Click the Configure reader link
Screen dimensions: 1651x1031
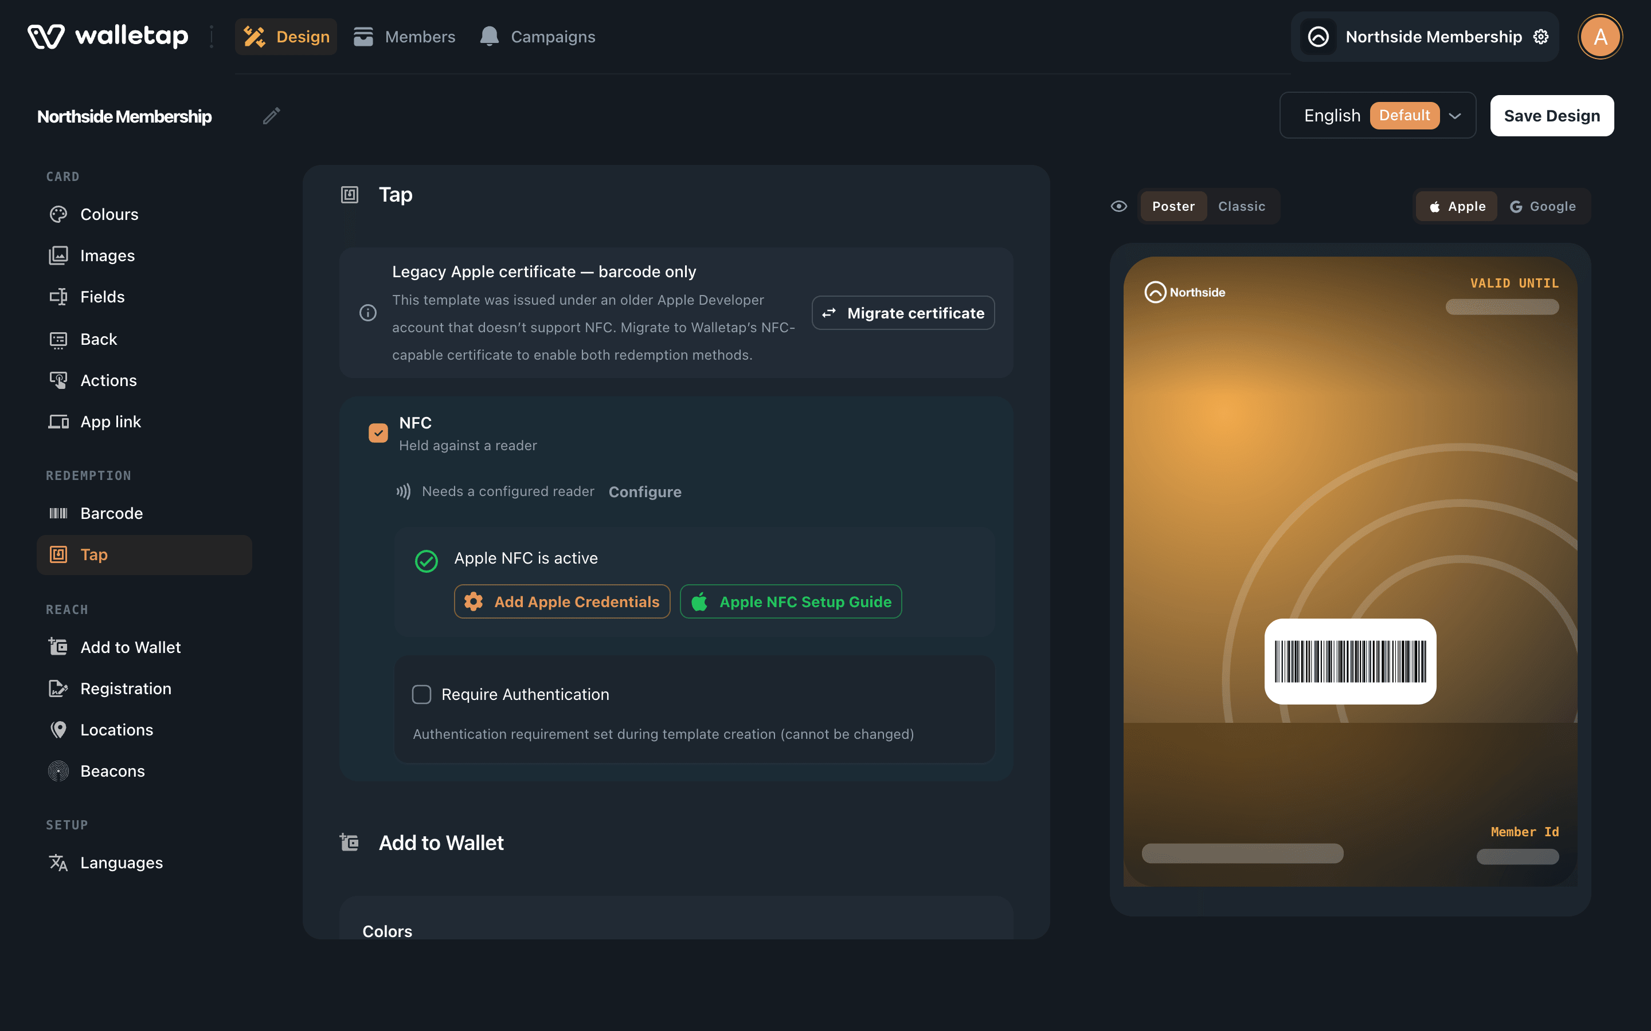(645, 491)
